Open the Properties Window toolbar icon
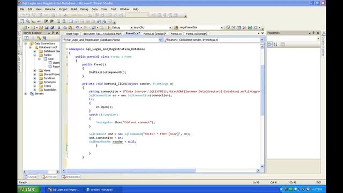This screenshot has height=193, width=343. 234,27
